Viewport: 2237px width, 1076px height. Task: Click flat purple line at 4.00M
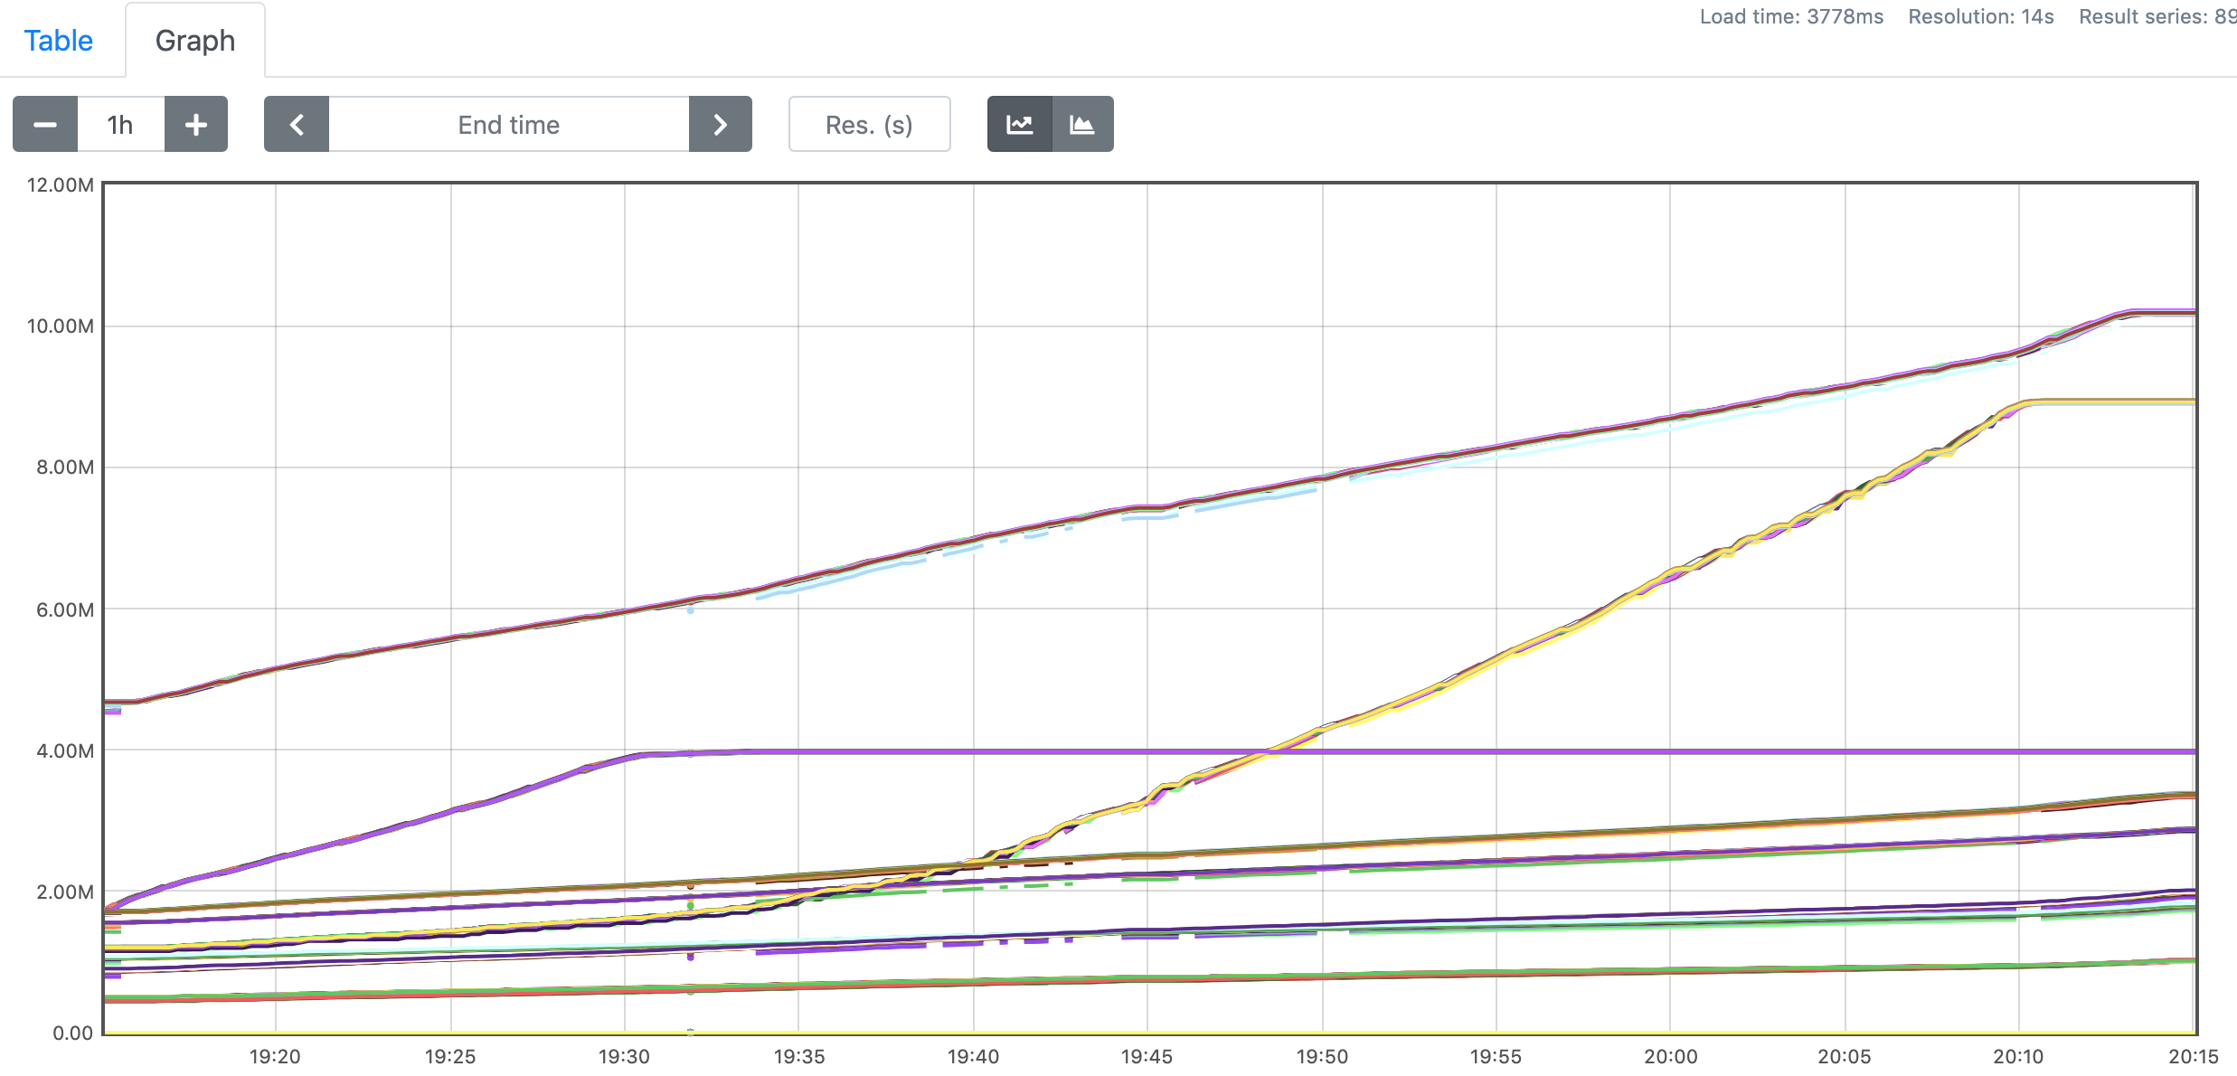click(1447, 751)
